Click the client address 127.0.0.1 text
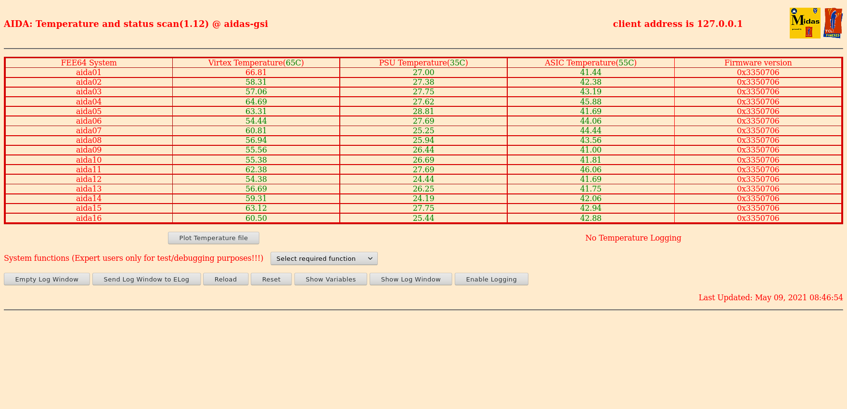Viewport: 847px width, 409px height. pos(678,24)
